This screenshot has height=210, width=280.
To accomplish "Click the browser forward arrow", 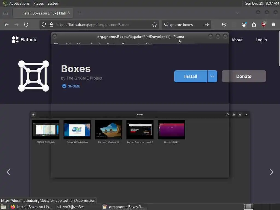I will [x=16, y=25].
